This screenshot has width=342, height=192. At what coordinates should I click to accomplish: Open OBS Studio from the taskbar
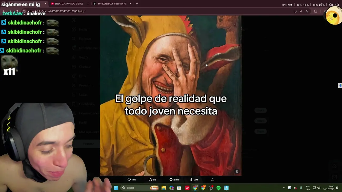211,188
